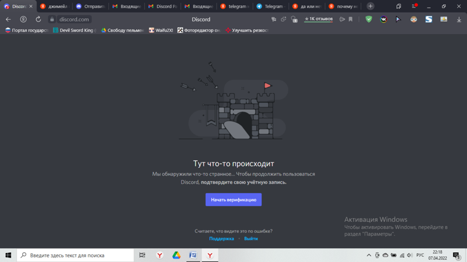Click the browser back arrow
Viewport: 467px width, 262px height.
pos(8,19)
